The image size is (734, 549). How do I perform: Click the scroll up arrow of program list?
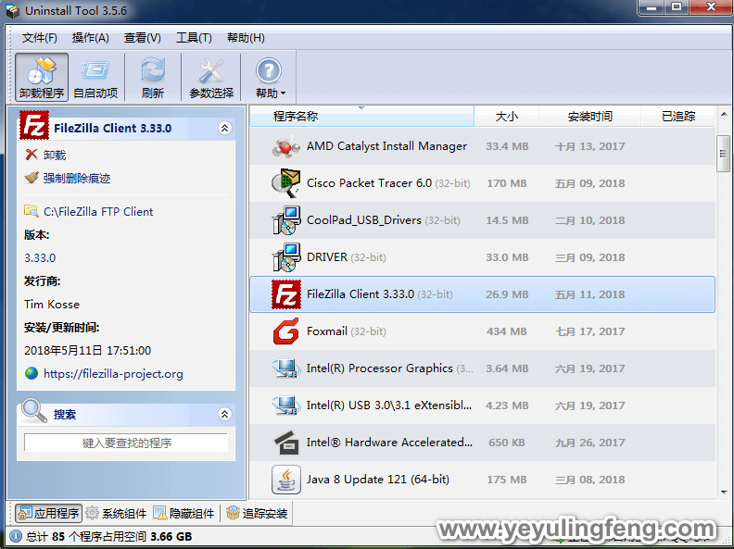coord(724,114)
